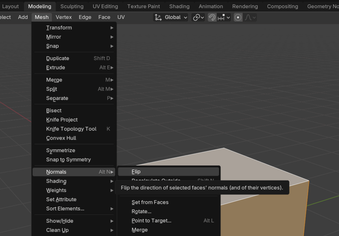
Task: Choose Knife Topology Tool
Action: (71, 129)
